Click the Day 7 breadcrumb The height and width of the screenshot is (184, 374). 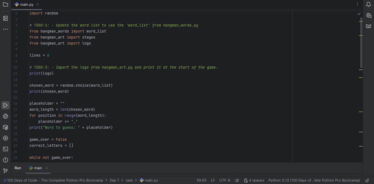pyautogui.click(x=114, y=180)
